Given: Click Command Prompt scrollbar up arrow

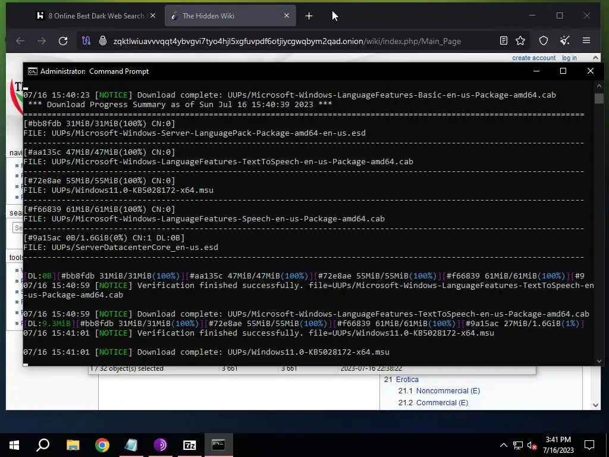Looking at the screenshot, I should point(599,86).
